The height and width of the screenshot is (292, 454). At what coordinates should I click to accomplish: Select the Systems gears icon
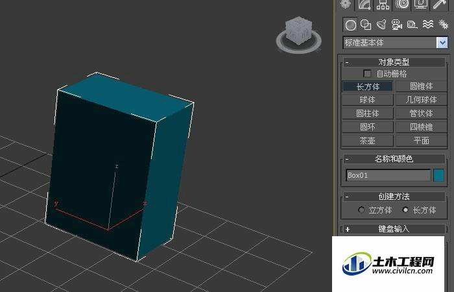pos(443,25)
